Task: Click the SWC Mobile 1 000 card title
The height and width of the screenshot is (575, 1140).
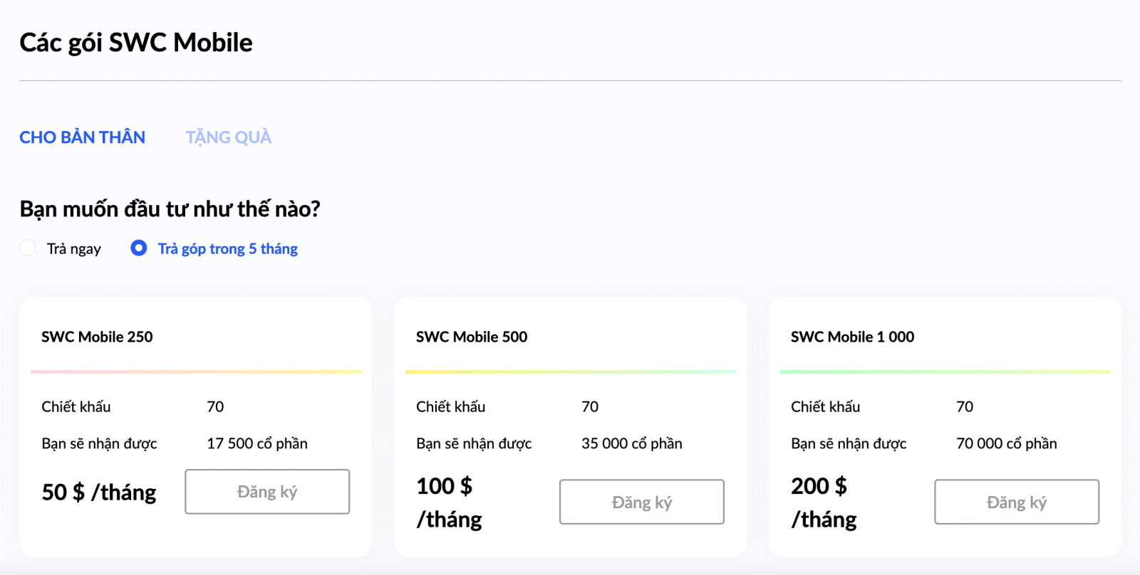Action: tap(853, 337)
